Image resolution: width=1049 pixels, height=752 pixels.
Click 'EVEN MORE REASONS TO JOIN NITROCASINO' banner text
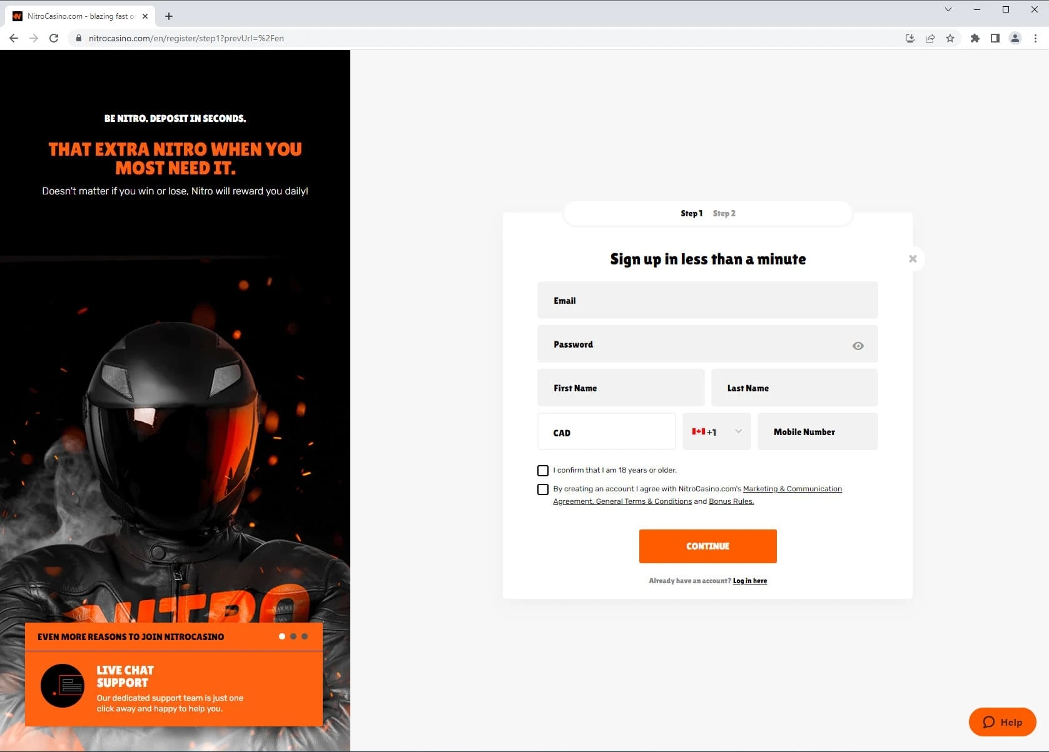[131, 637]
